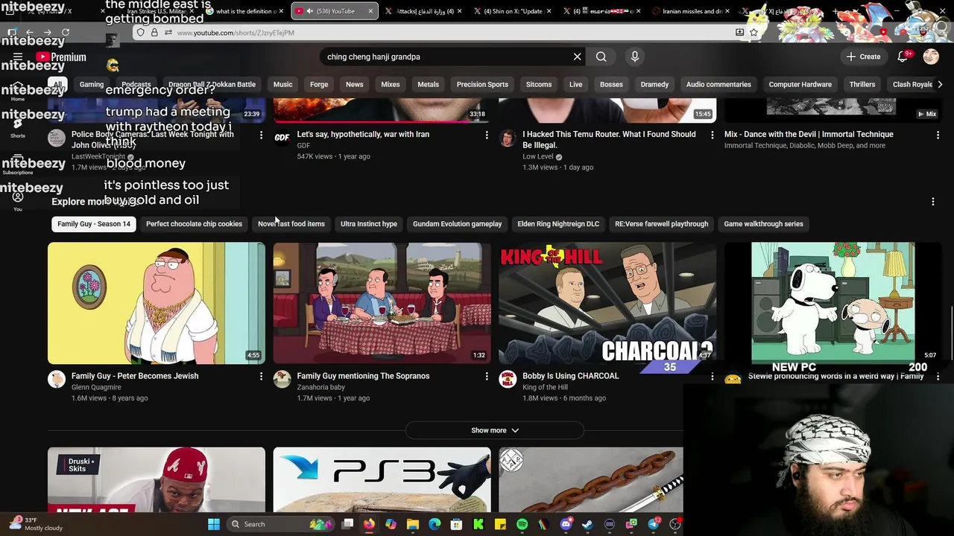The image size is (954, 536).
Task: Open the Low Level channel link
Action: tap(538, 157)
